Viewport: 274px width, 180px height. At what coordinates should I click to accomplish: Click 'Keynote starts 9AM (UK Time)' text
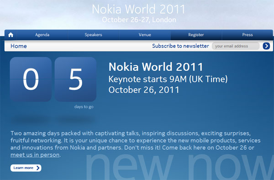coord(168,79)
